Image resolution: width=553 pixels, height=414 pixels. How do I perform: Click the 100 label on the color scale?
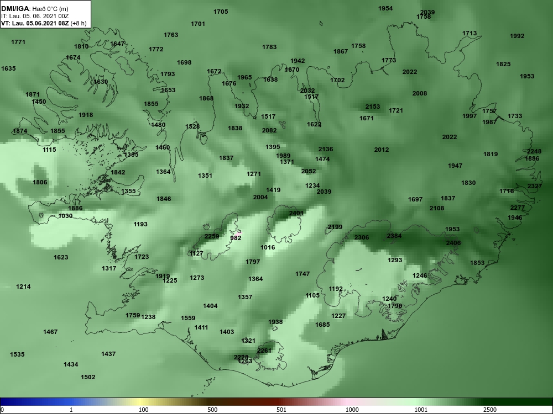143,410
